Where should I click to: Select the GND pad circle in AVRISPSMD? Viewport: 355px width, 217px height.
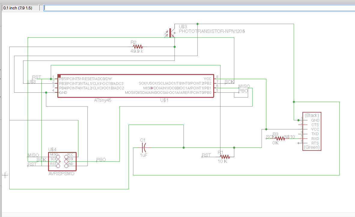coord(66,166)
